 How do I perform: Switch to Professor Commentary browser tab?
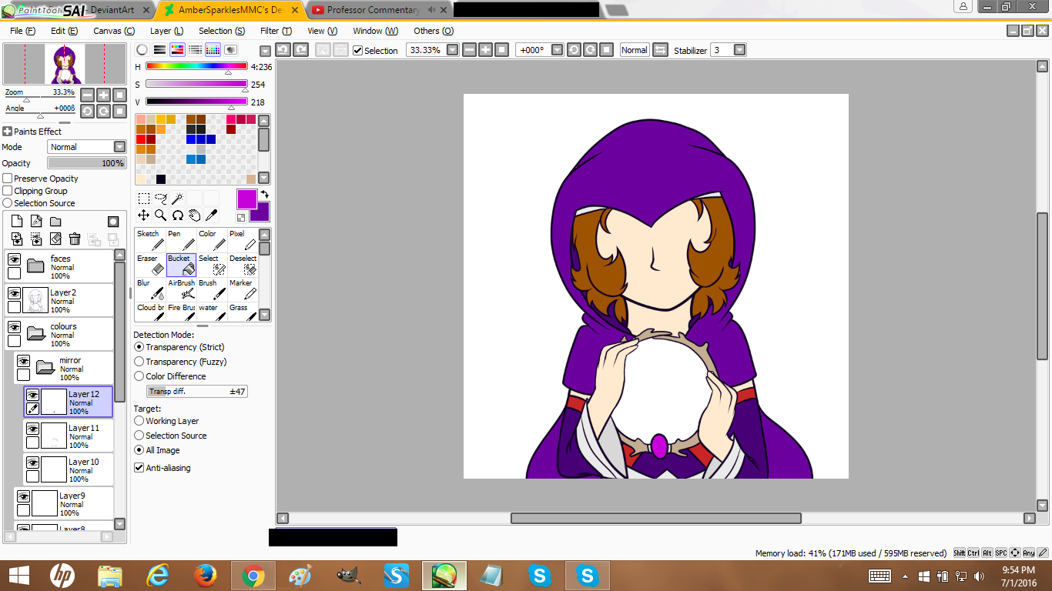click(374, 10)
